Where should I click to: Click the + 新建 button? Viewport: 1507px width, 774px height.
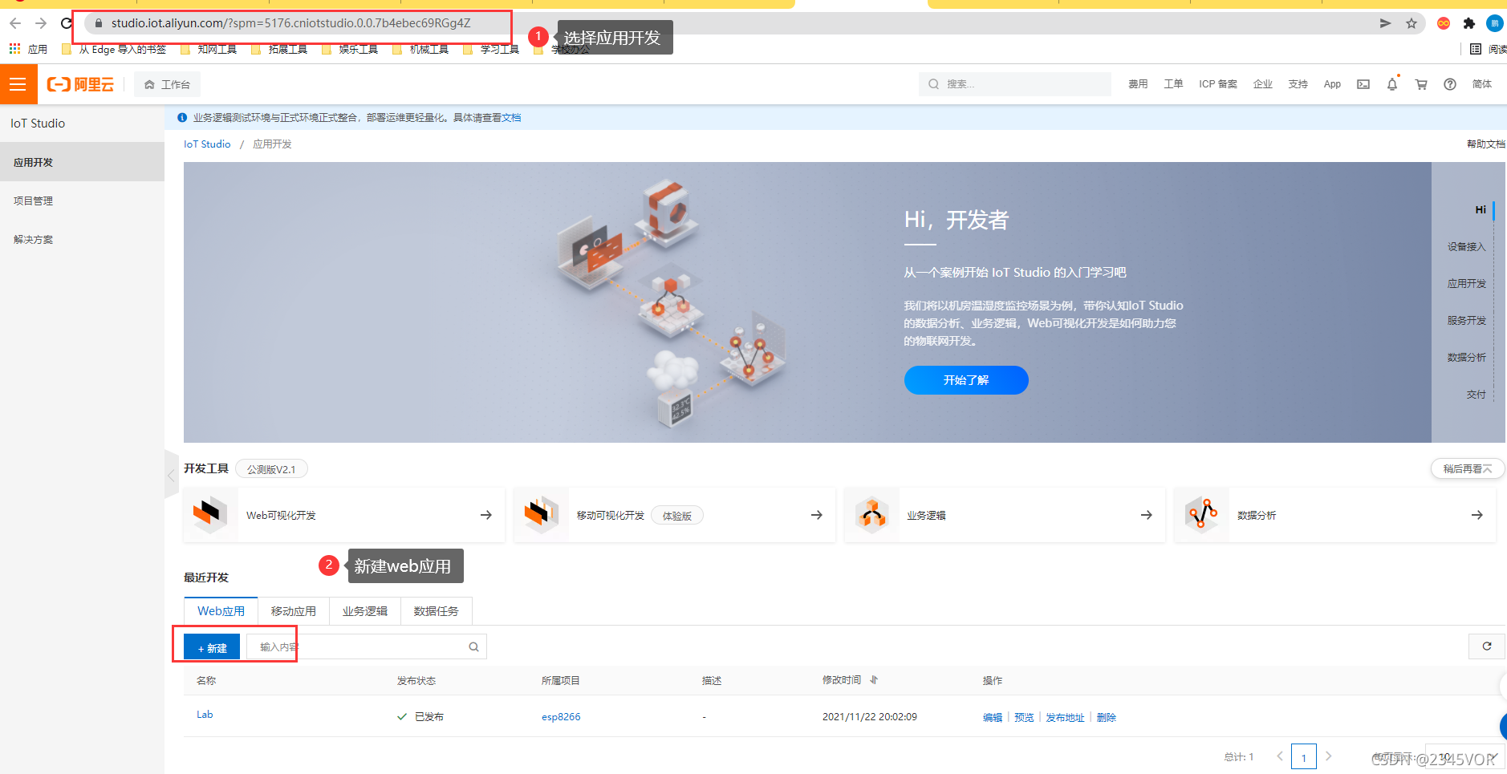[212, 647]
